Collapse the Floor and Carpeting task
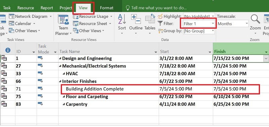The image size is (269, 127). [64, 97]
